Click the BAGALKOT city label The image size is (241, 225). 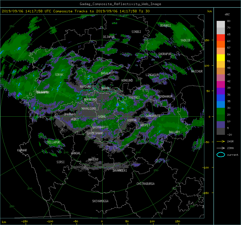[x=107, y=73]
